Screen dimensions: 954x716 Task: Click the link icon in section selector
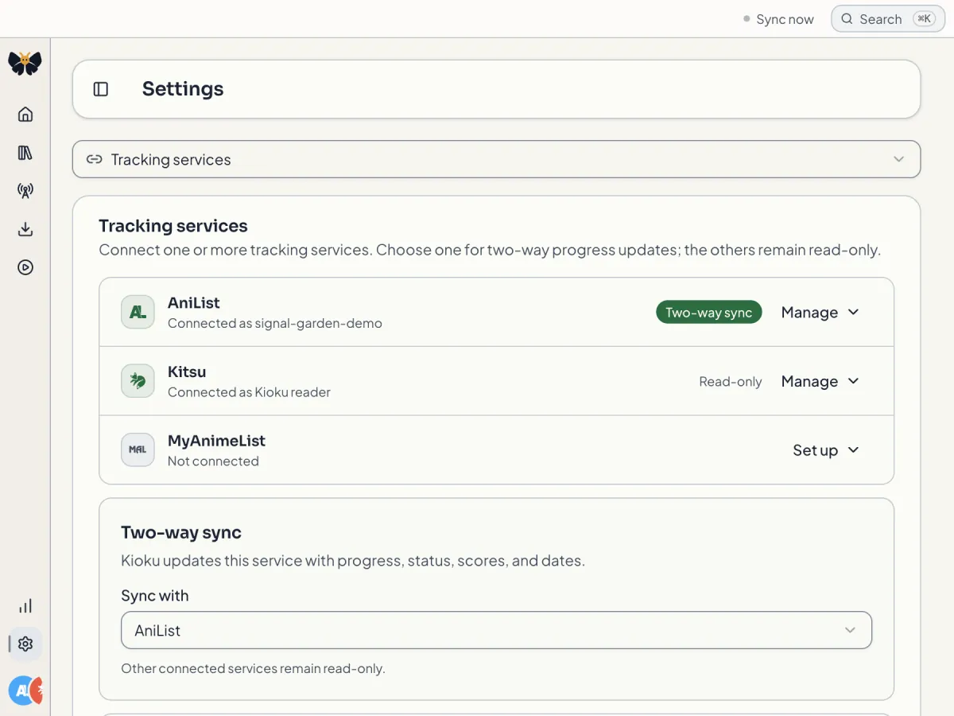point(94,159)
